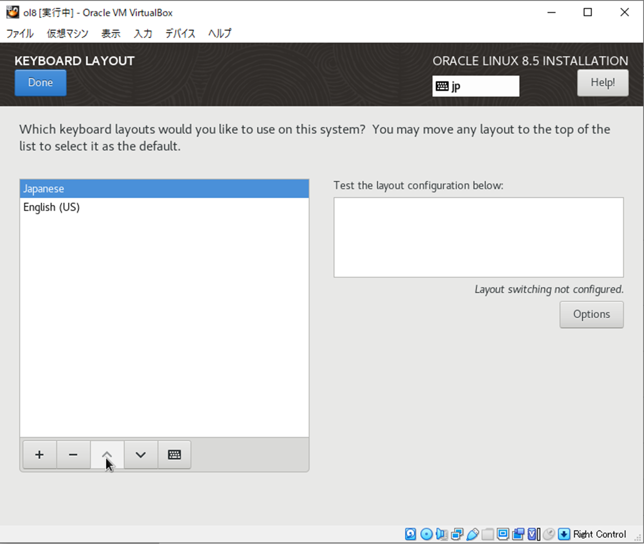Minimize the VirtualBox window
The height and width of the screenshot is (544, 644).
coord(552,12)
